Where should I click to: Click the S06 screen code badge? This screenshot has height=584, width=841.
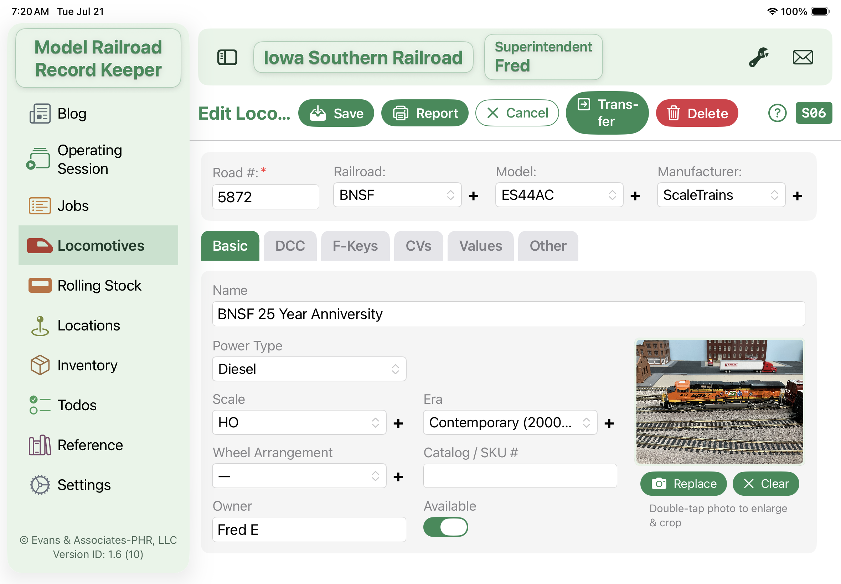814,113
